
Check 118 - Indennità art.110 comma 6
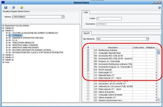pos(88,86)
